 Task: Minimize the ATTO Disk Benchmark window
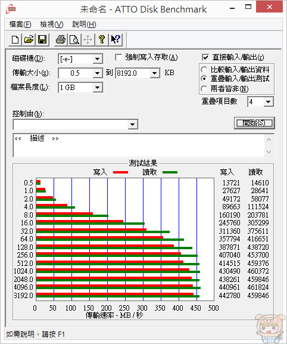[x=232, y=8]
